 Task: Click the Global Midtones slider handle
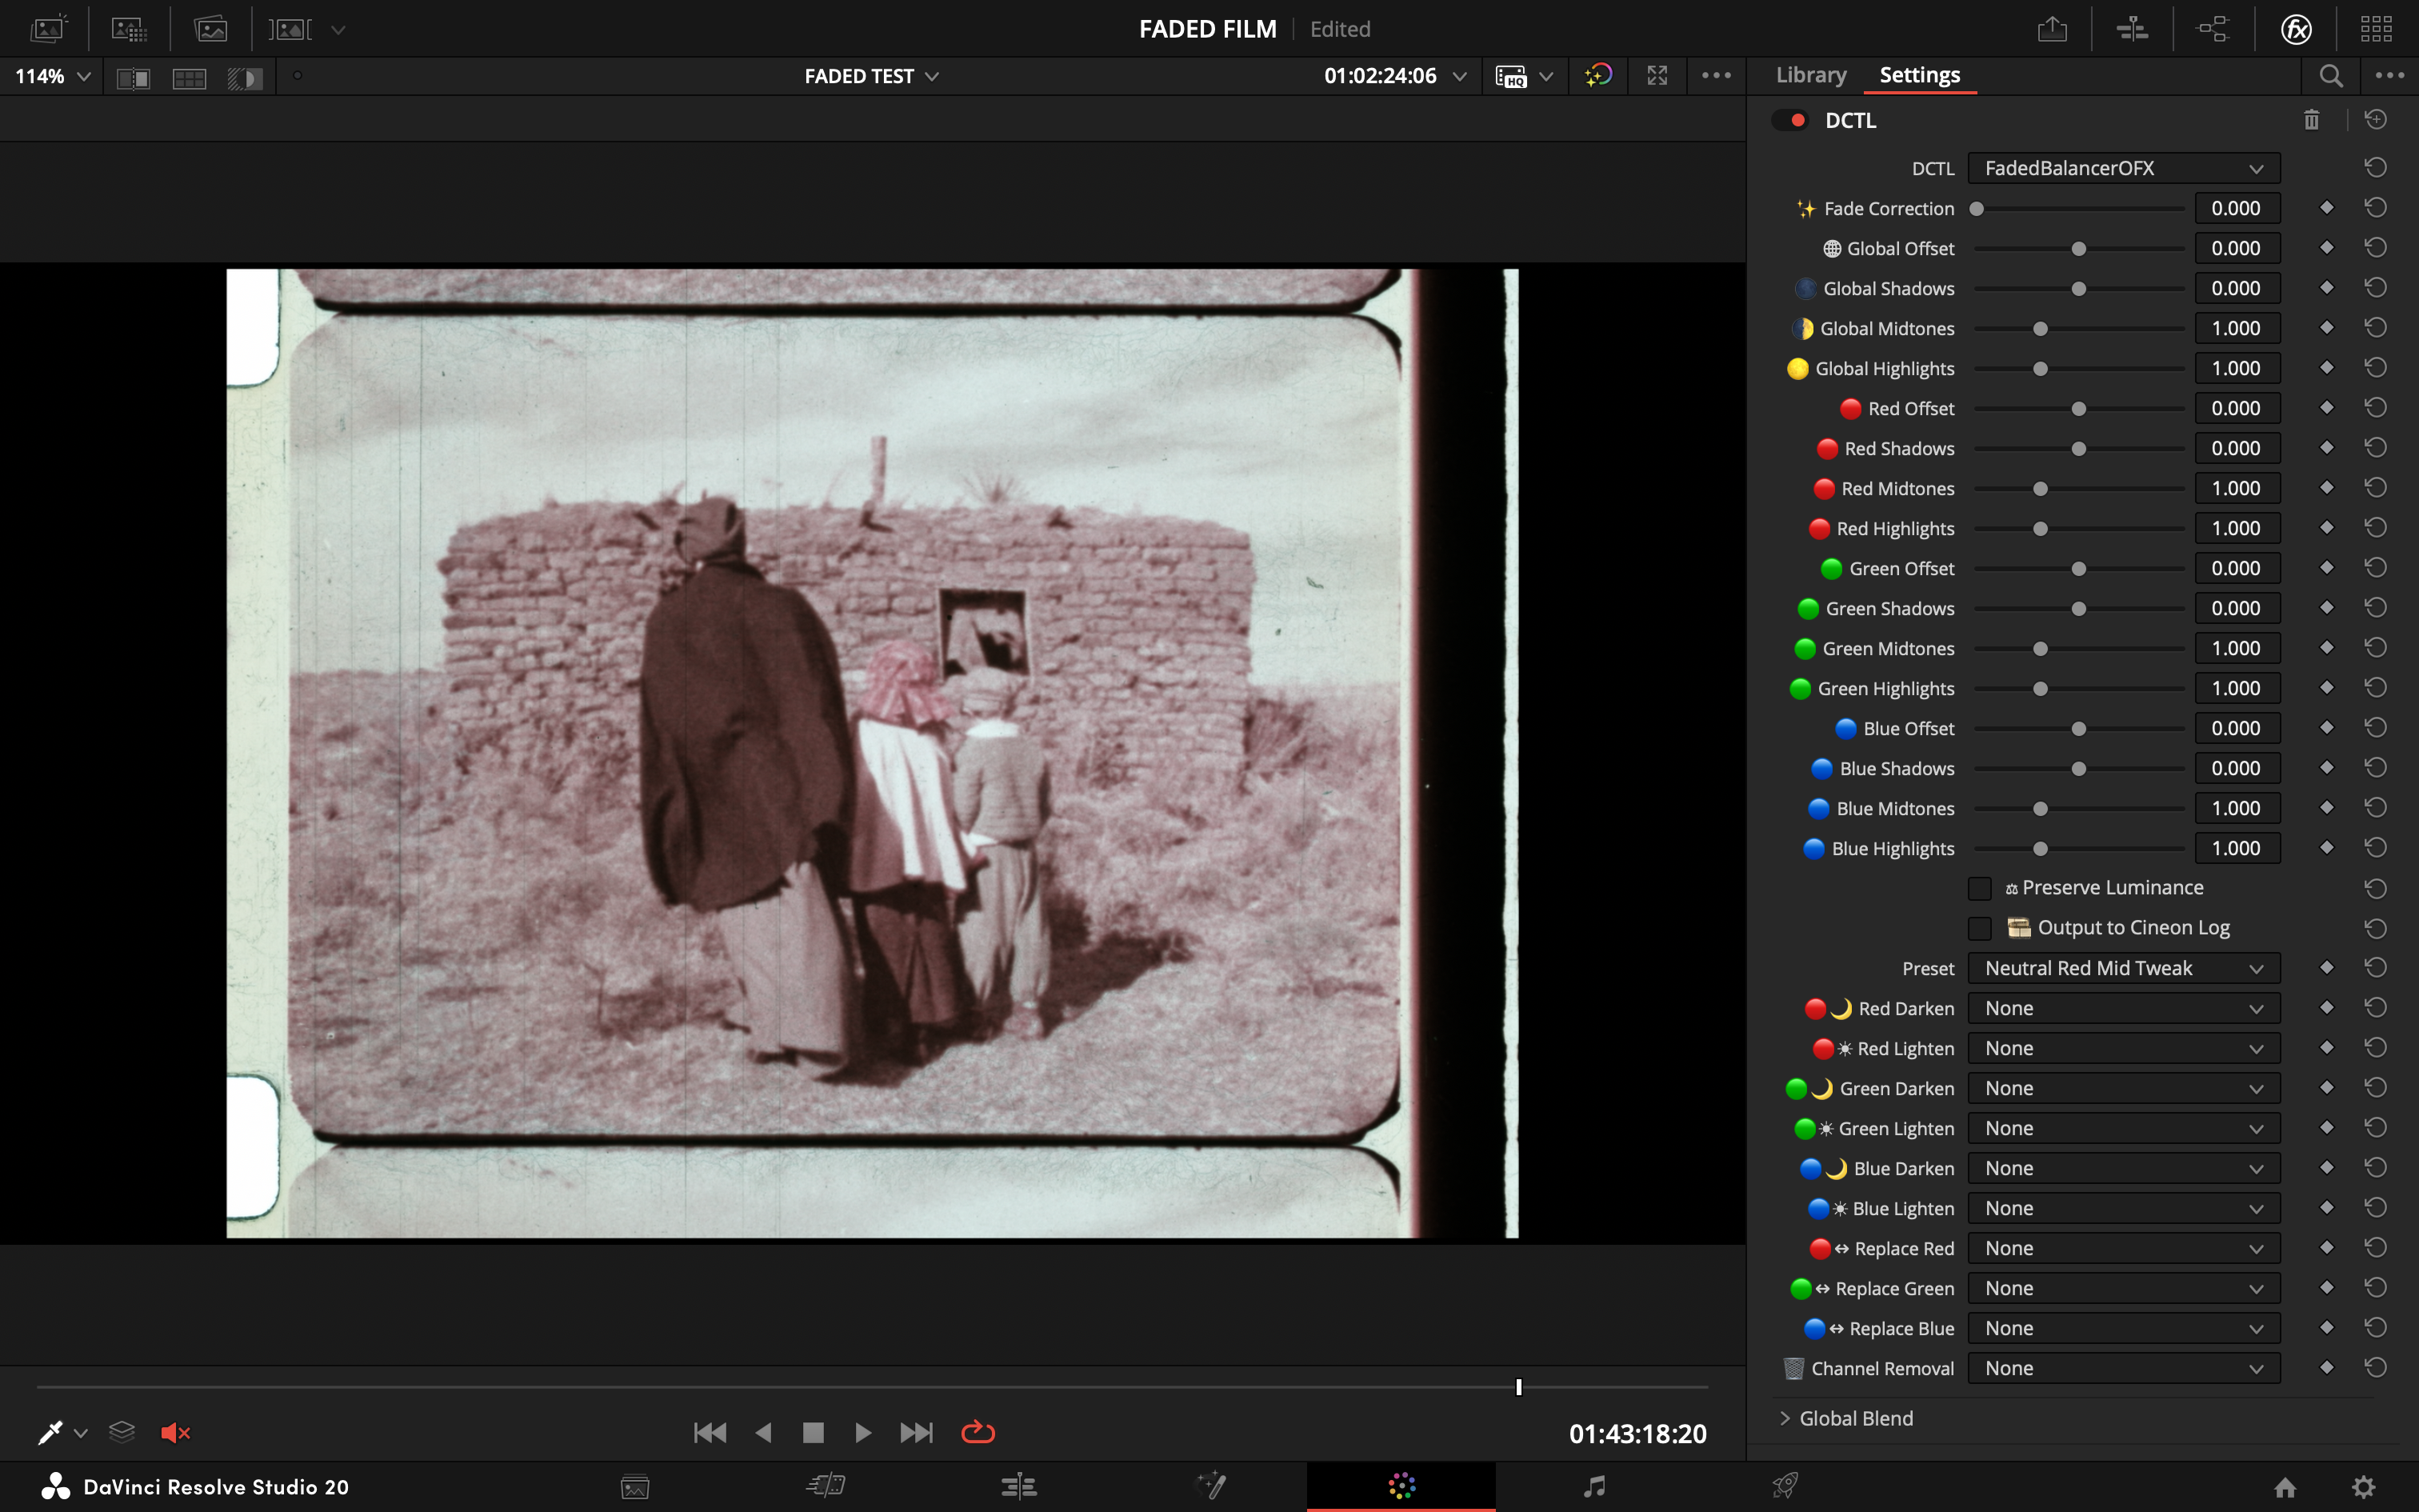click(x=2040, y=329)
